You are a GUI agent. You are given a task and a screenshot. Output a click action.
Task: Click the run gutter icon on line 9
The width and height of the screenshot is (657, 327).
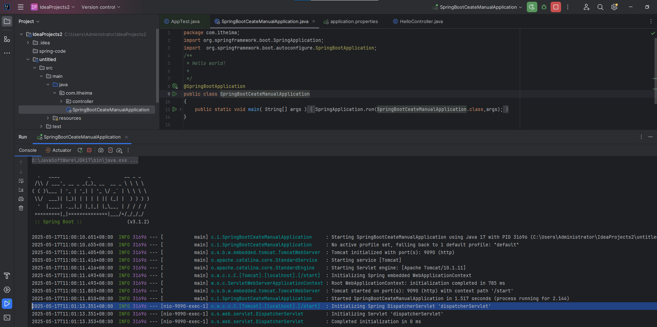175,94
